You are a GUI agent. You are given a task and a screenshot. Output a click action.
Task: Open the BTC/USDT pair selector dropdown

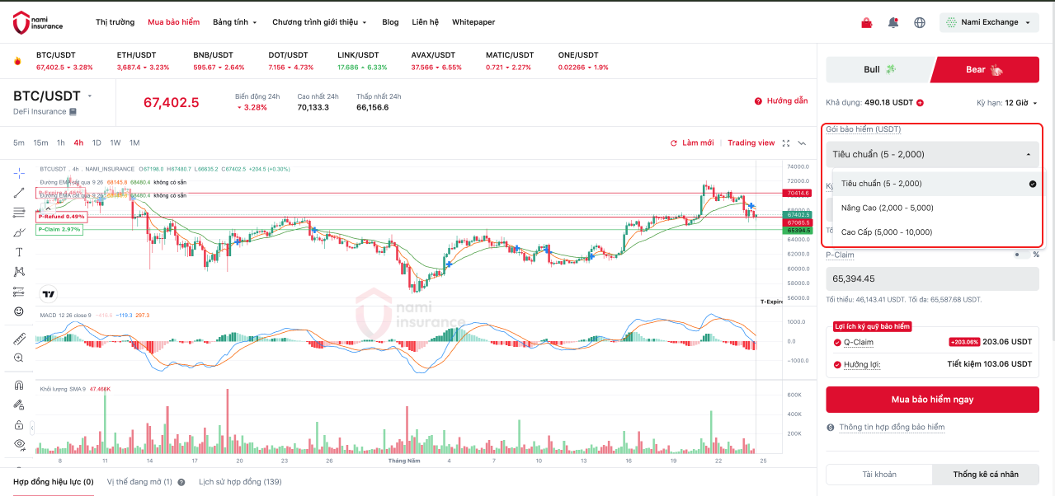(89, 96)
